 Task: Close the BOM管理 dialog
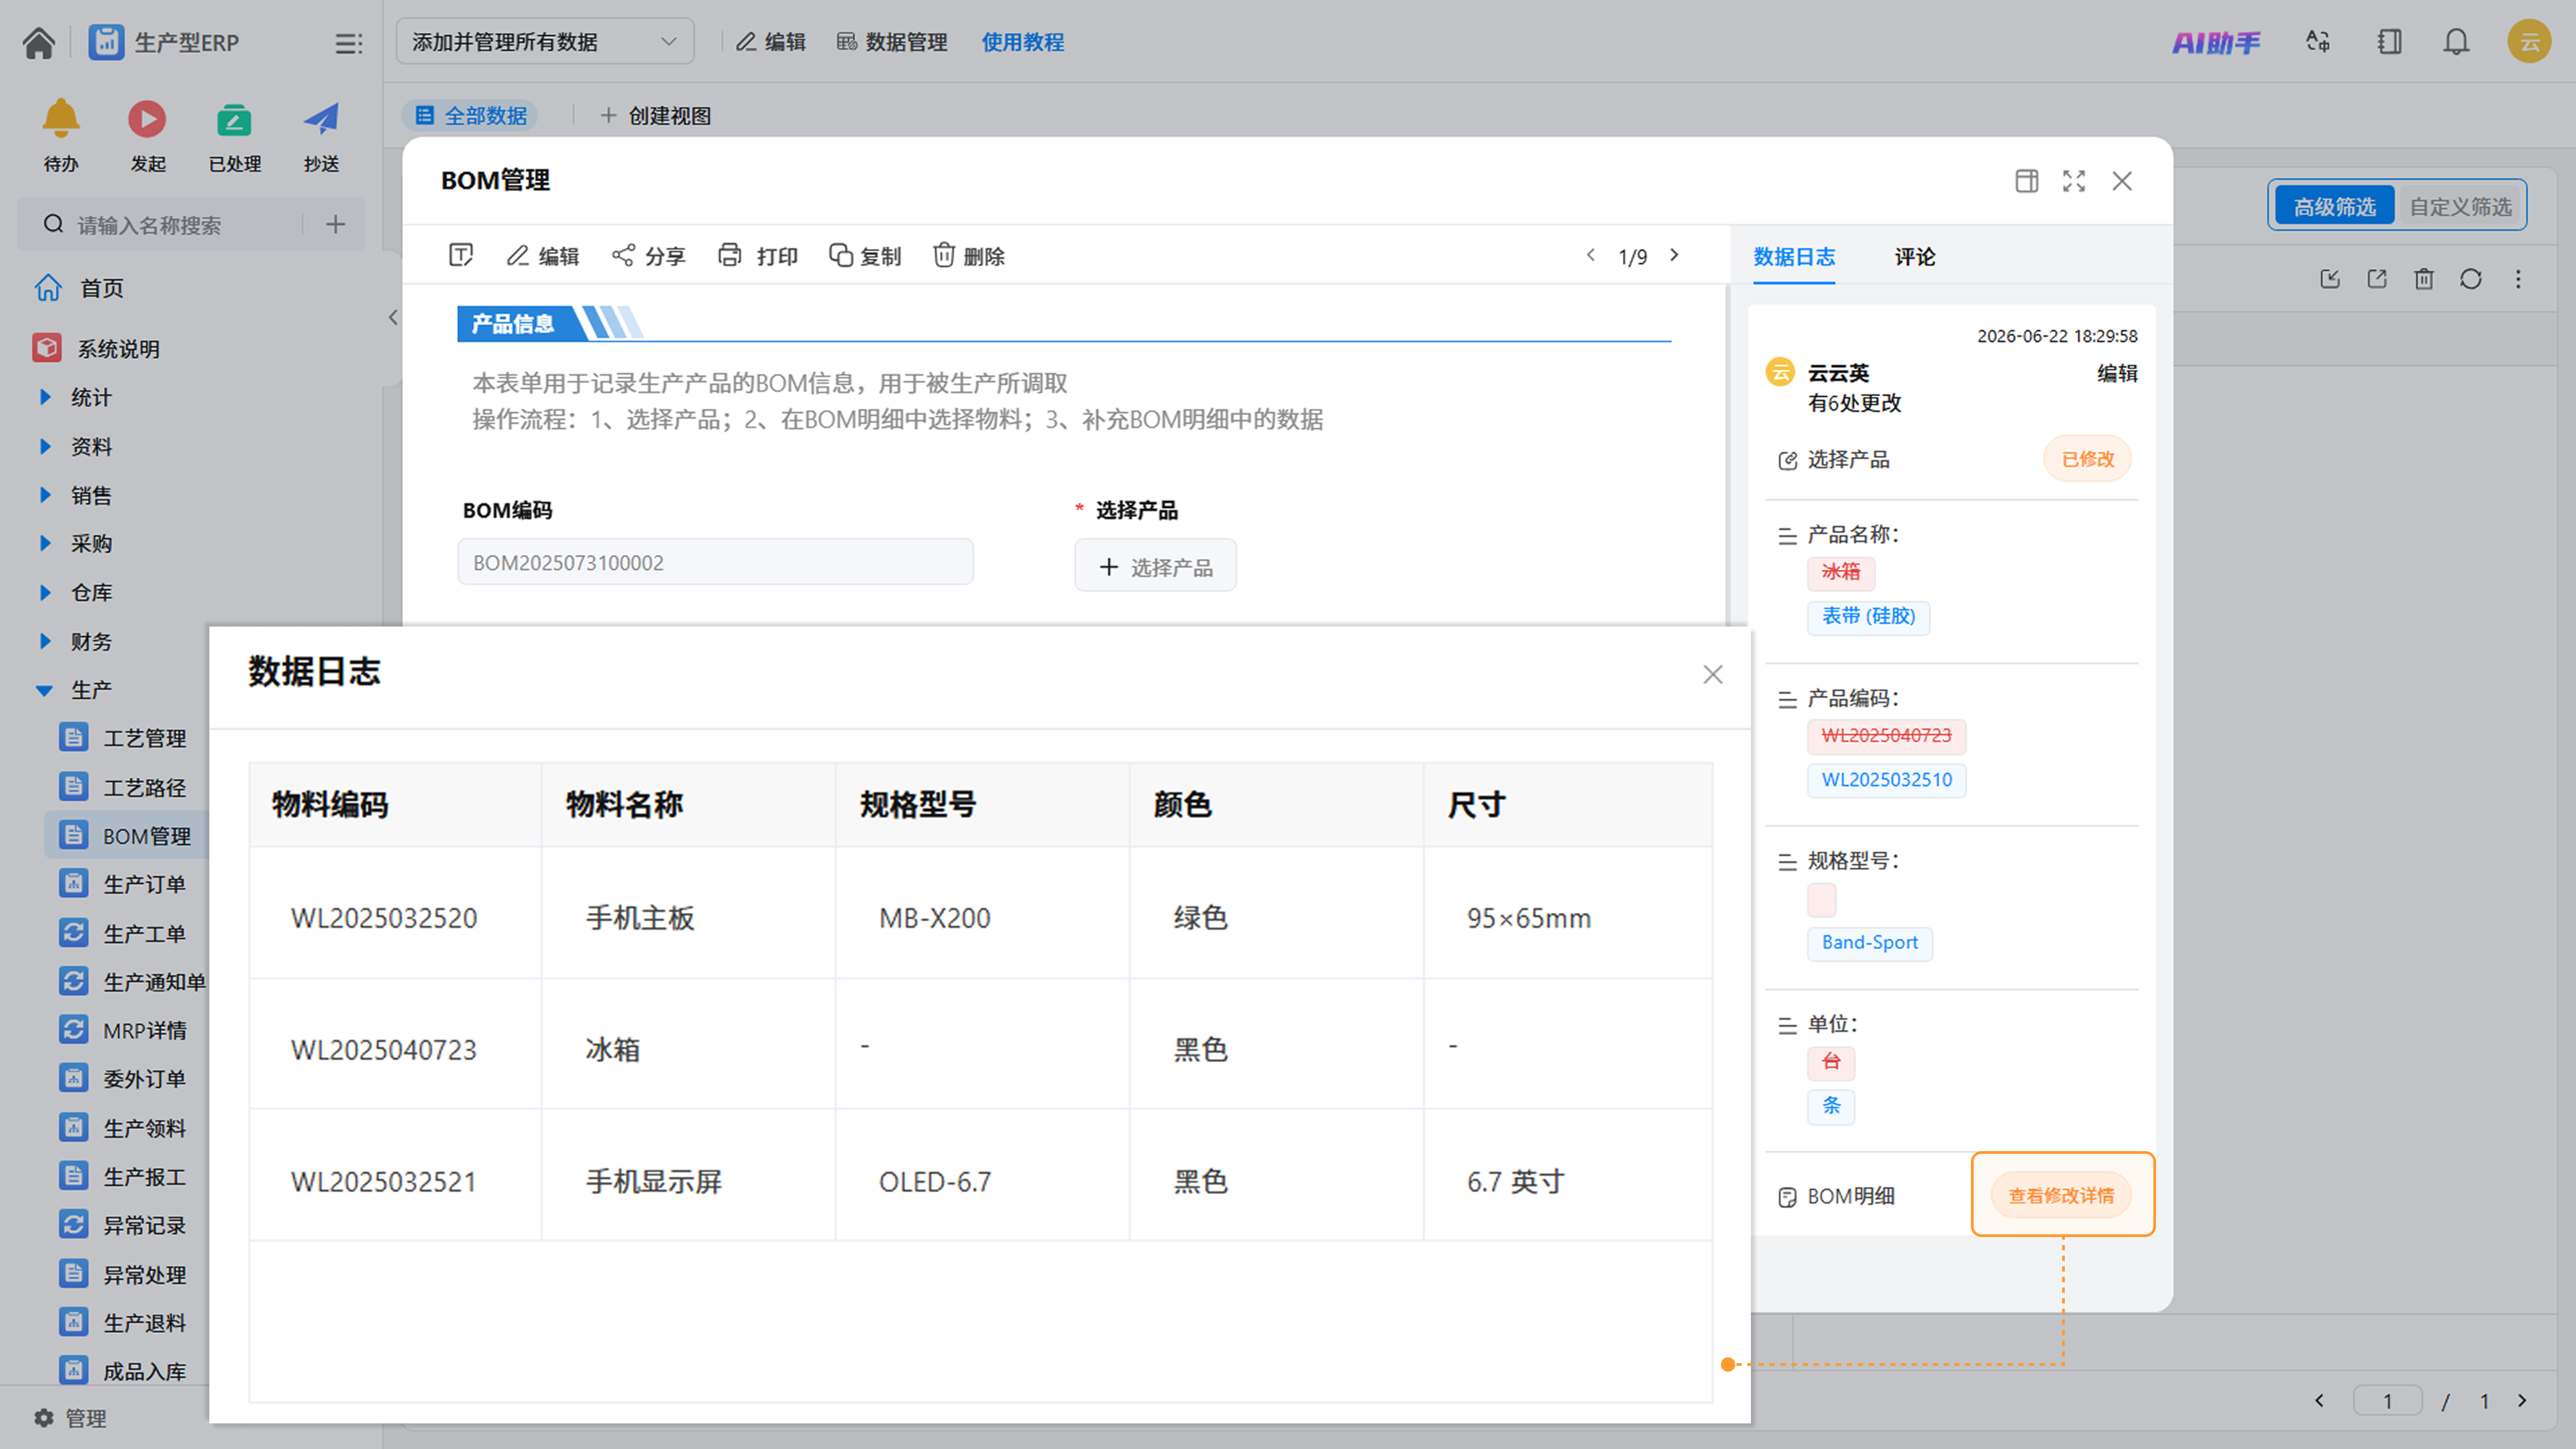tap(2122, 181)
